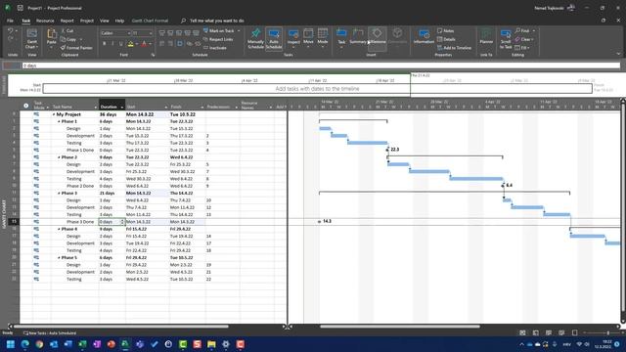Click the entry bar showing 0 days
This screenshot has height=352, width=626.
(321, 66)
